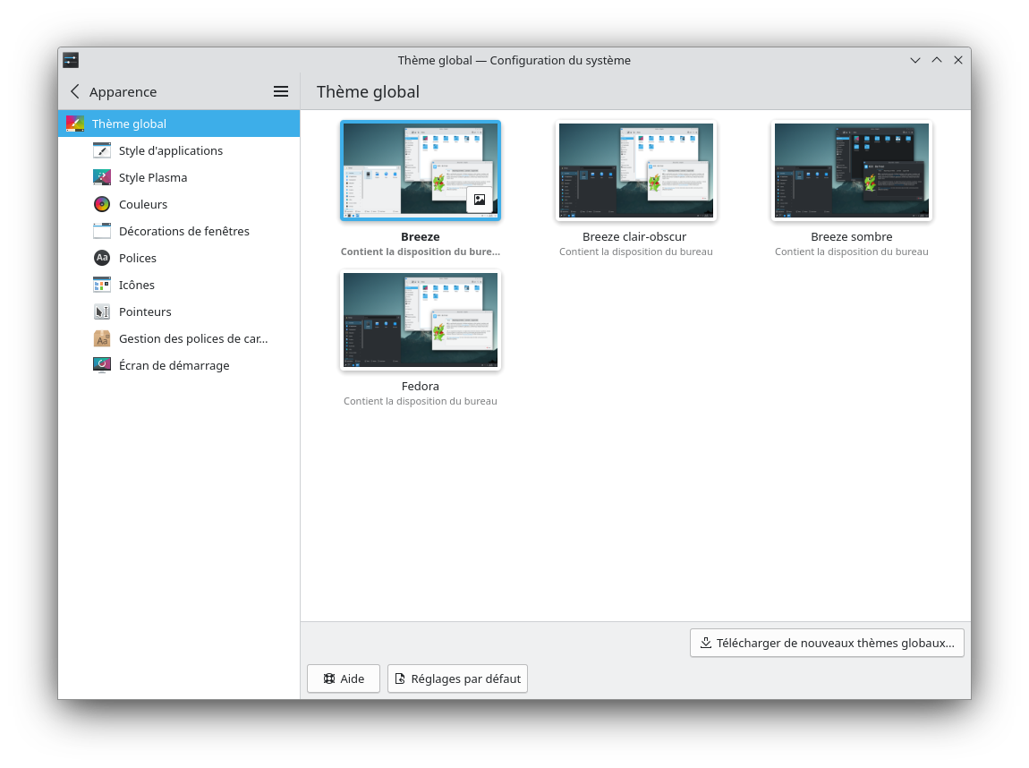This screenshot has width=1029, height=768.
Task: Click the Breeze clair-obscur theme name
Action: point(634,236)
